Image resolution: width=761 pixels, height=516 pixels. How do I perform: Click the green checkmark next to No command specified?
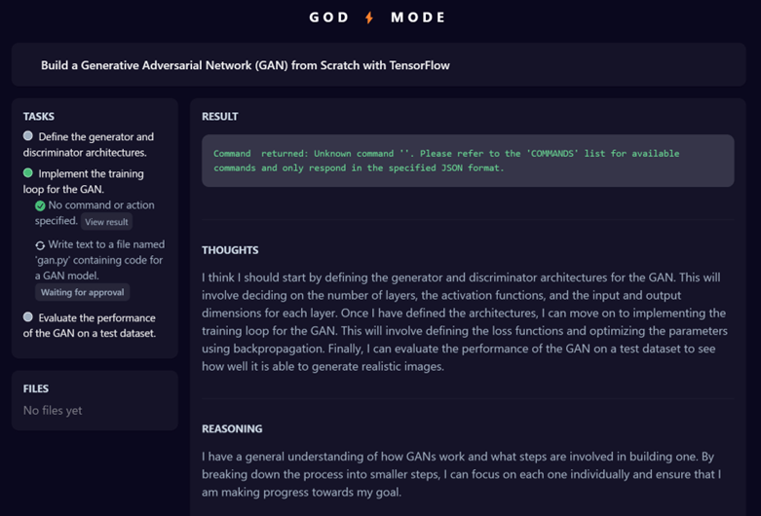point(40,205)
